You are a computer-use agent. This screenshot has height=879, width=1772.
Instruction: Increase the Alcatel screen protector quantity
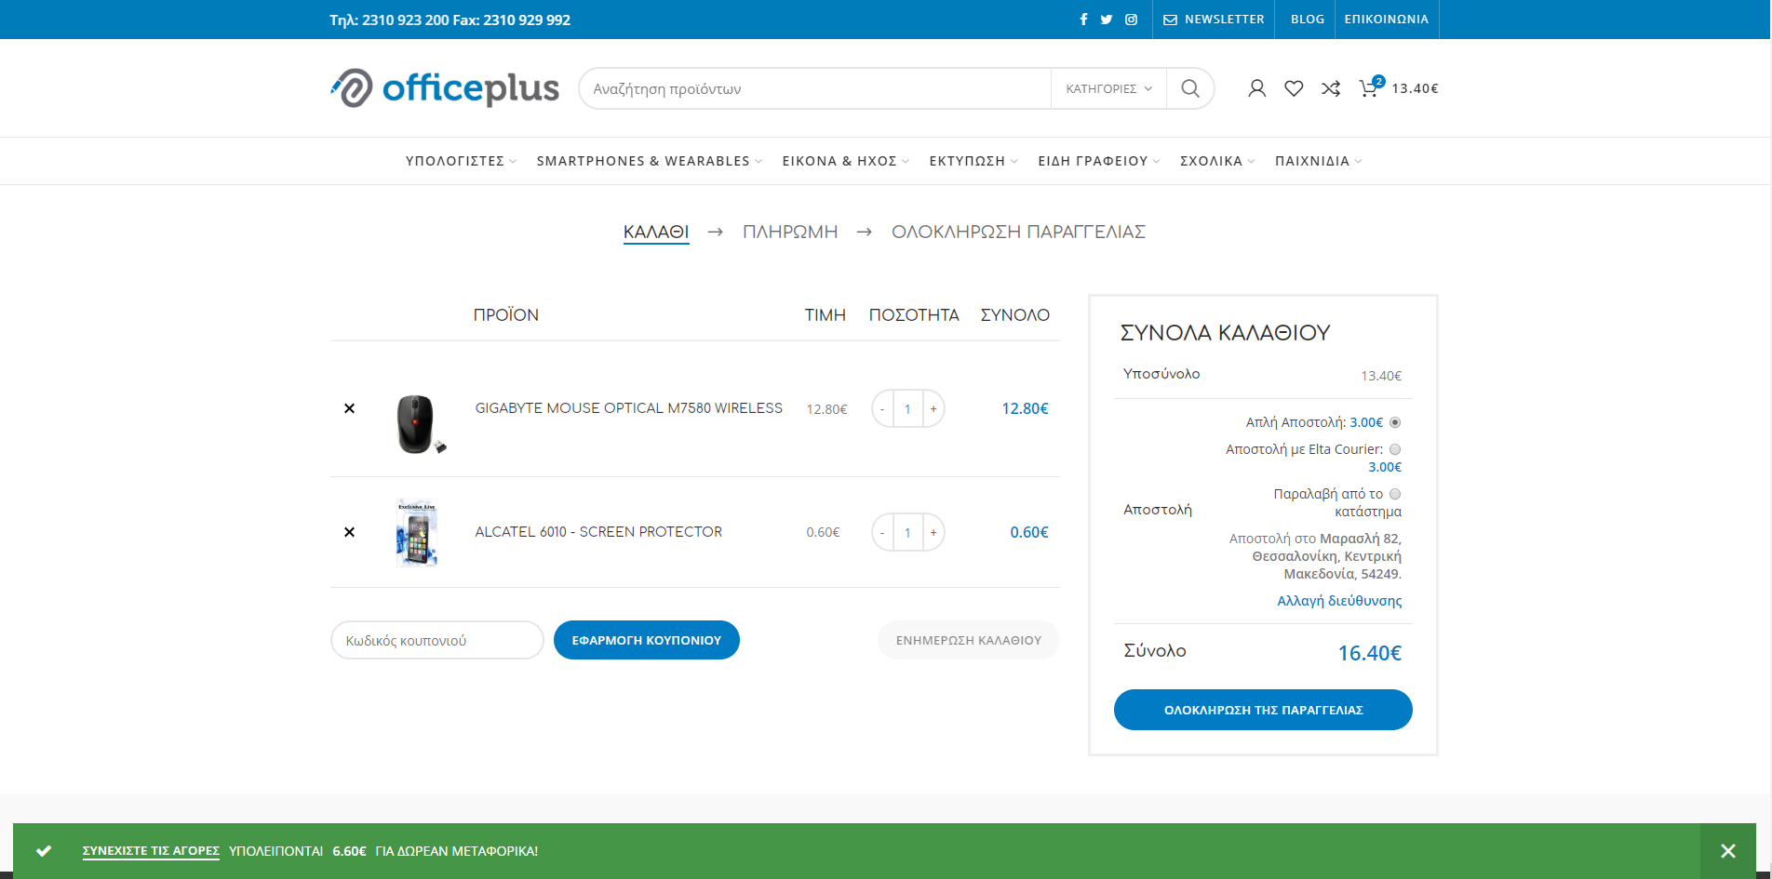933,533
